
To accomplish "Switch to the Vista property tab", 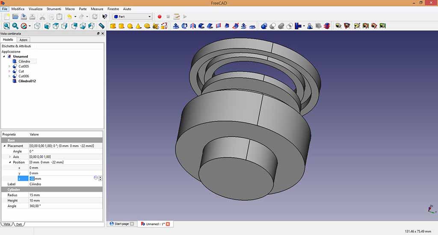I will coord(7,224).
